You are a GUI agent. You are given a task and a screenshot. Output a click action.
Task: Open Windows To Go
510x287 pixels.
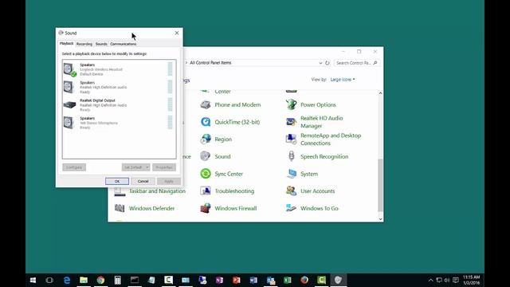312,208
